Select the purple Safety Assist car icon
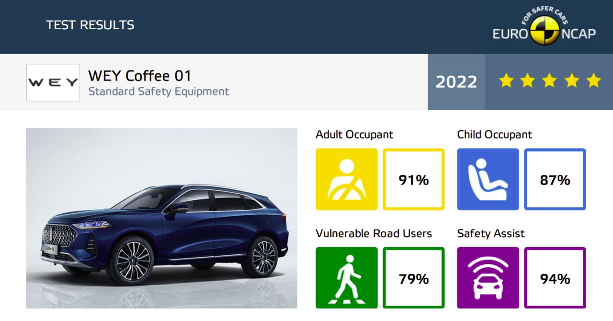This screenshot has width=613, height=321. (488, 278)
